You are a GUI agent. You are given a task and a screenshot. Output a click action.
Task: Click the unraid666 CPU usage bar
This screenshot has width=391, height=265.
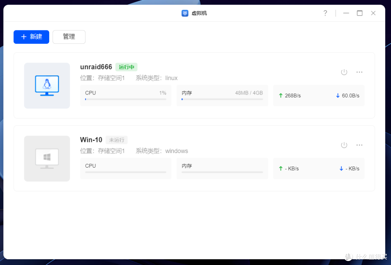pos(126,99)
